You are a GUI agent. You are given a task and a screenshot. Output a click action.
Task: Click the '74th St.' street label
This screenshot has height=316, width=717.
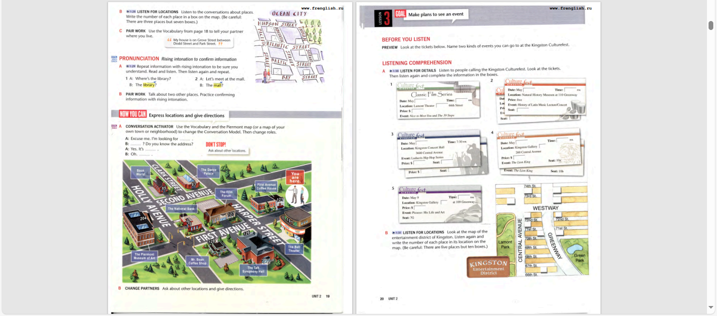point(529,186)
